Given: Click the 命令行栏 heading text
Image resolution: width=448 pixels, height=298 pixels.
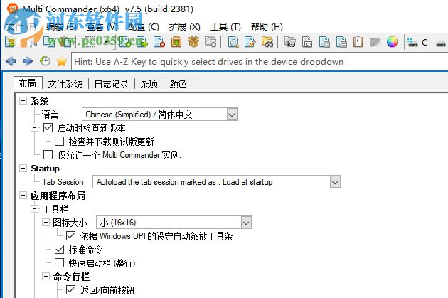Looking at the screenshot, I should click(71, 277).
